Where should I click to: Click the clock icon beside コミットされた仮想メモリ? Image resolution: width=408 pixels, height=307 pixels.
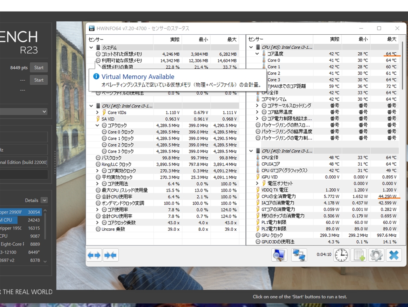(98, 54)
